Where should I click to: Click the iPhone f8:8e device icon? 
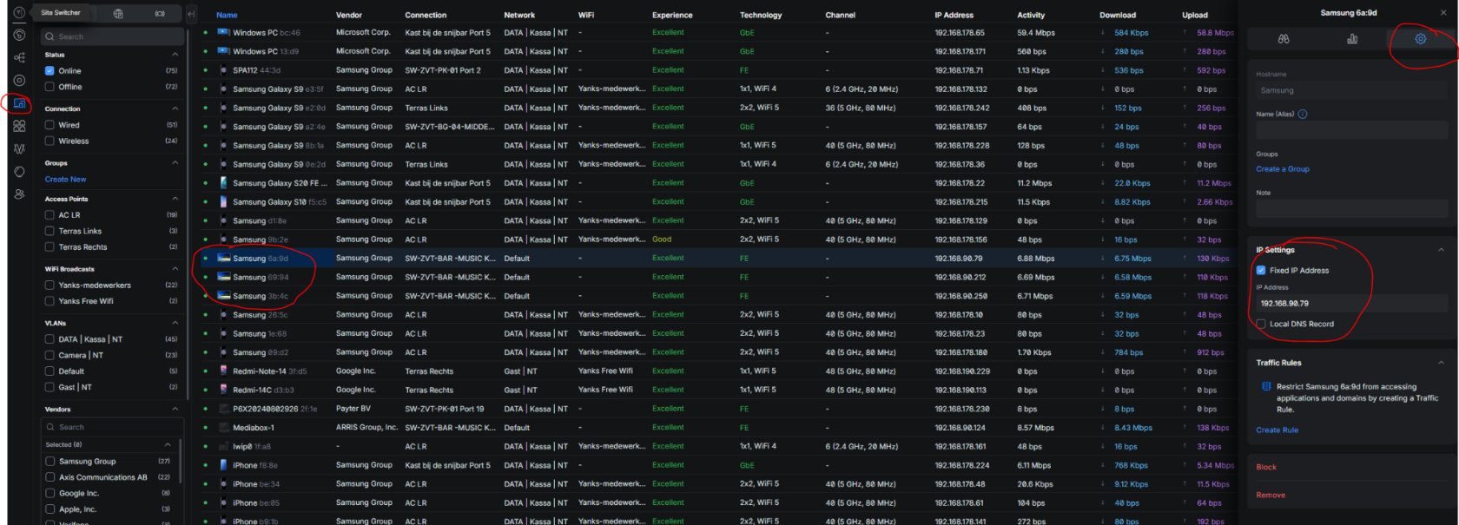pos(223,465)
